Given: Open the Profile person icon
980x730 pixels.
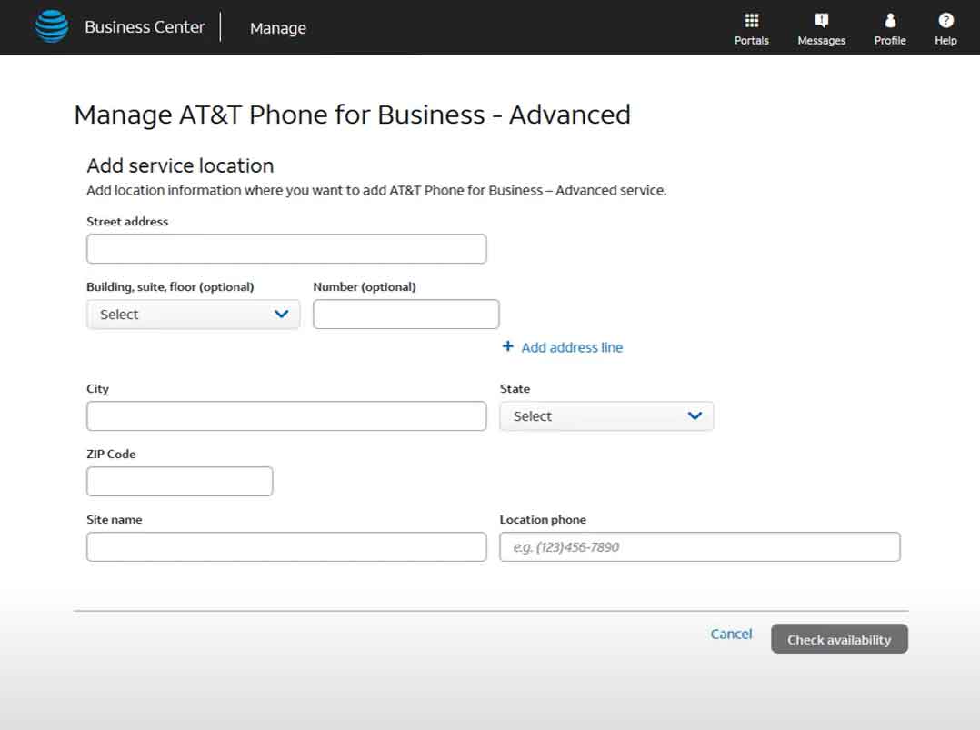Looking at the screenshot, I should point(890,21).
